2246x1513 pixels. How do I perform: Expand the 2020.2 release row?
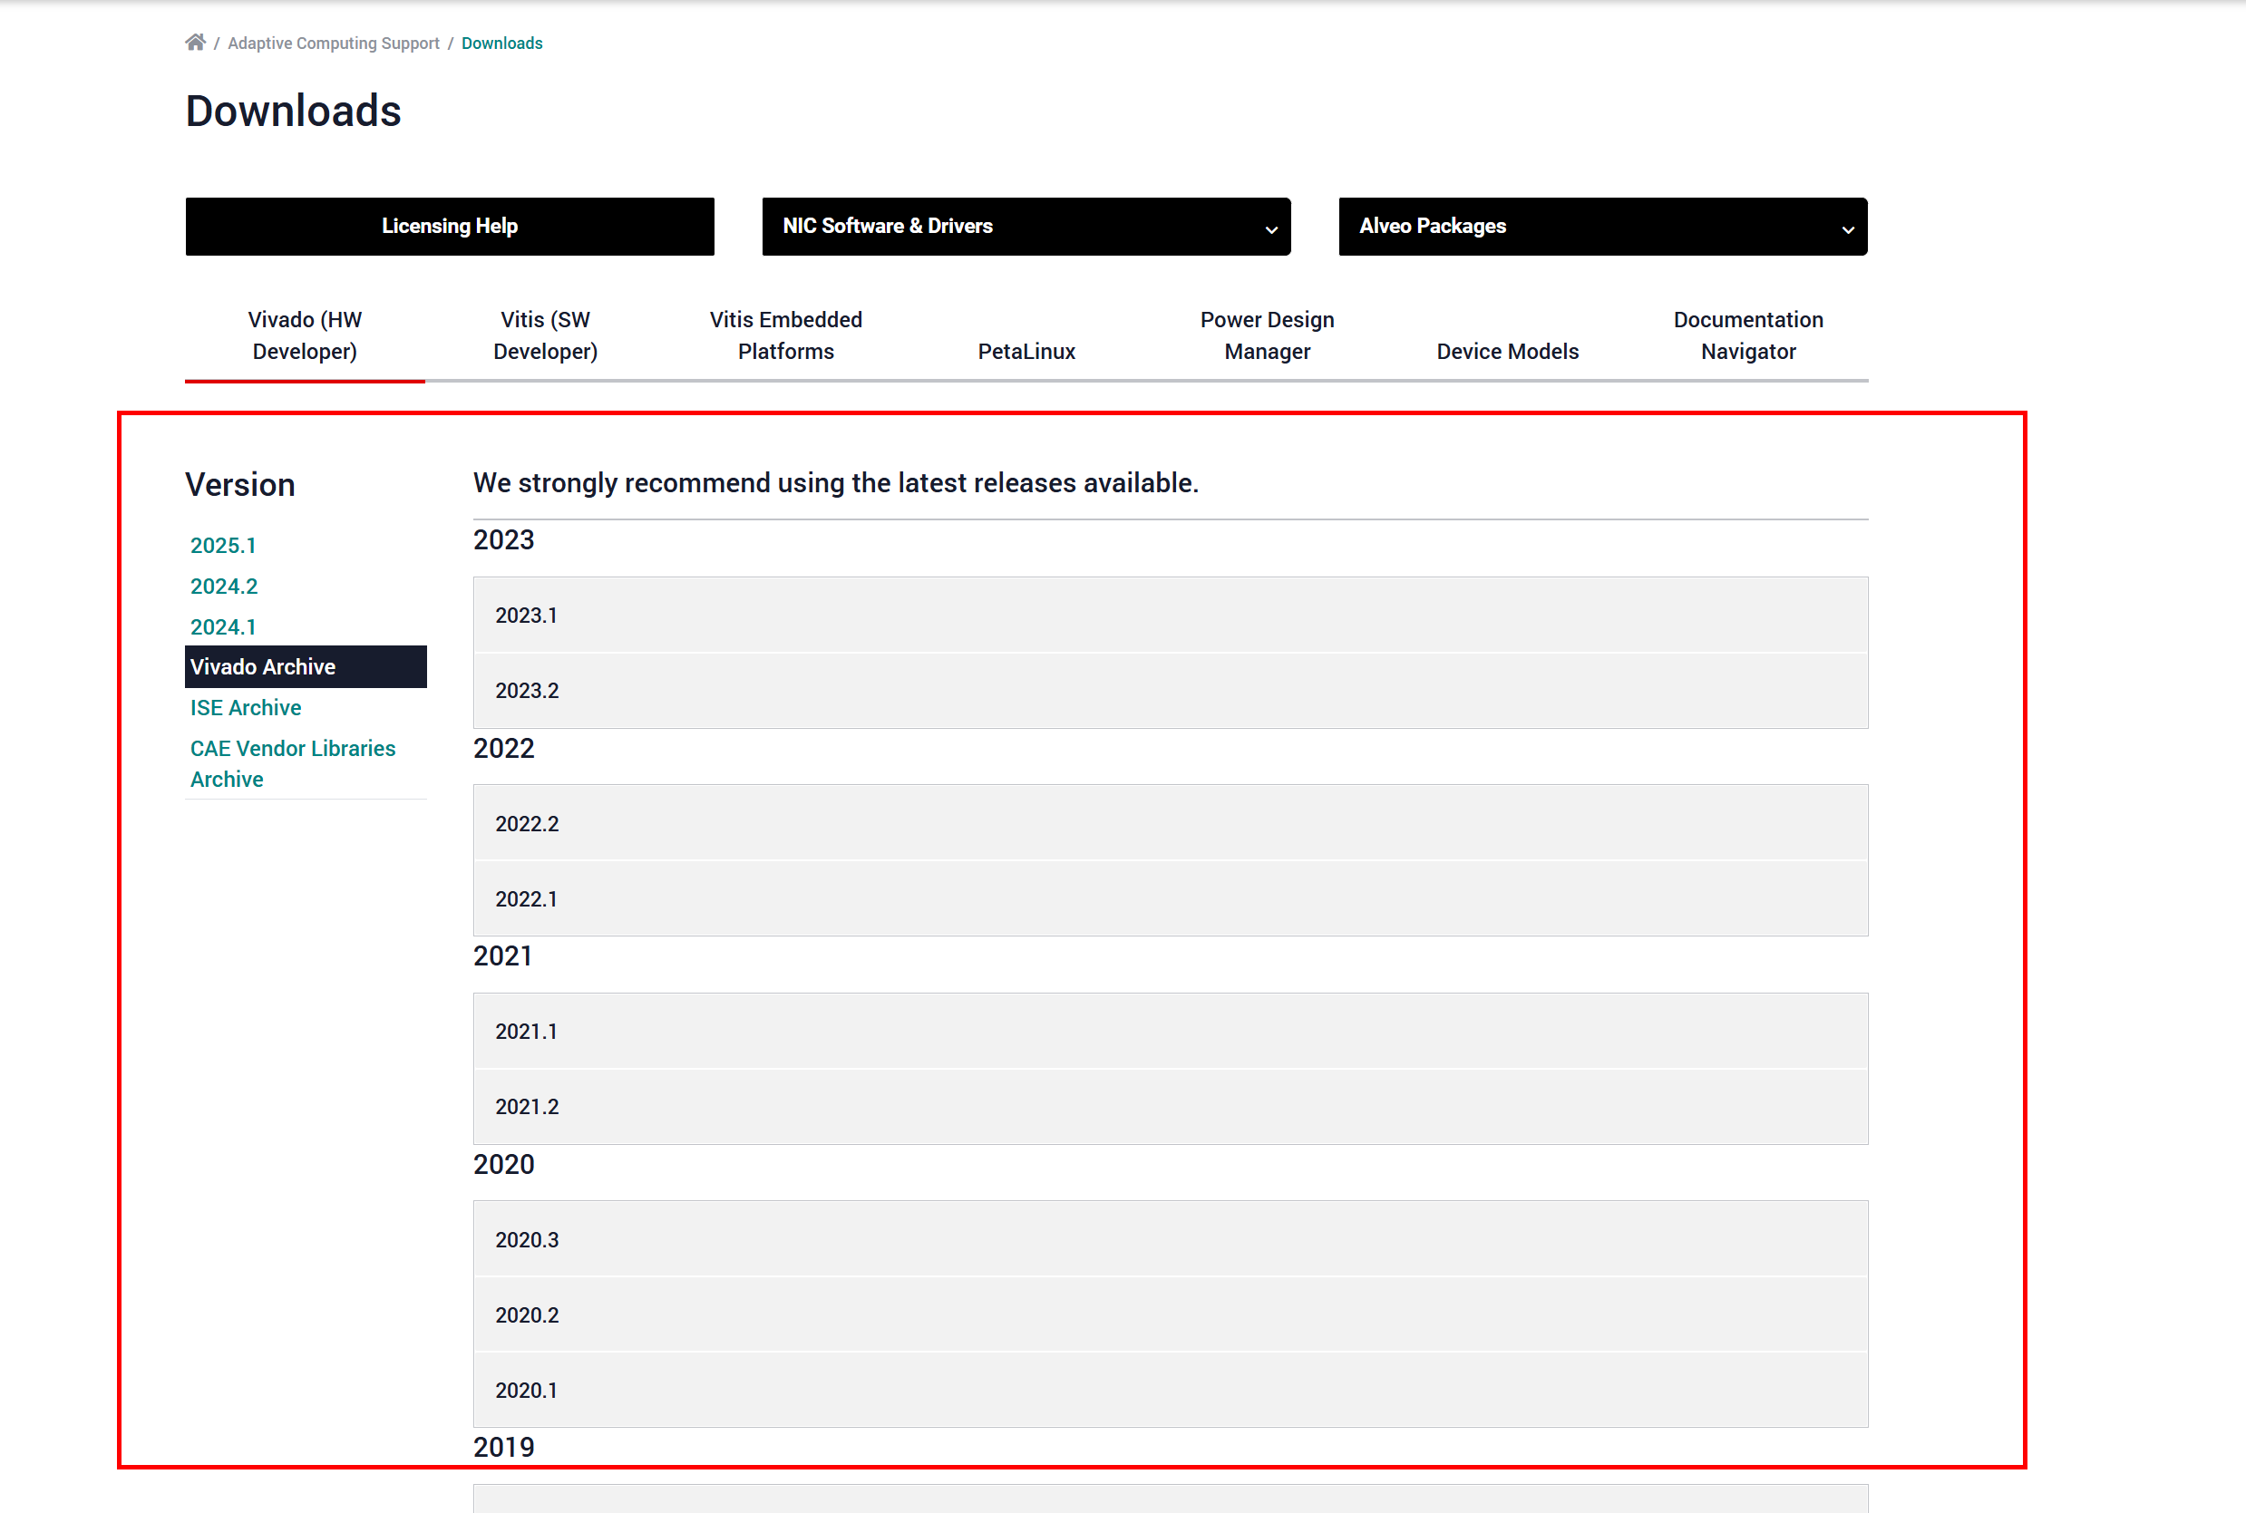(x=1170, y=1314)
